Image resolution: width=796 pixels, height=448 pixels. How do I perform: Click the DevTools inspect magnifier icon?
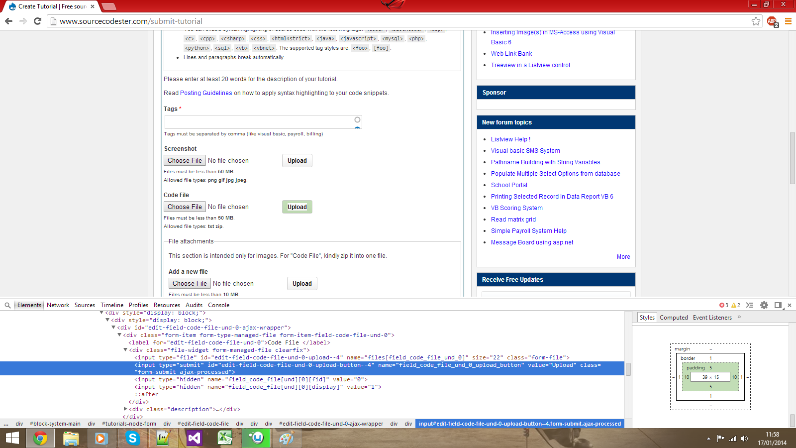coord(8,305)
